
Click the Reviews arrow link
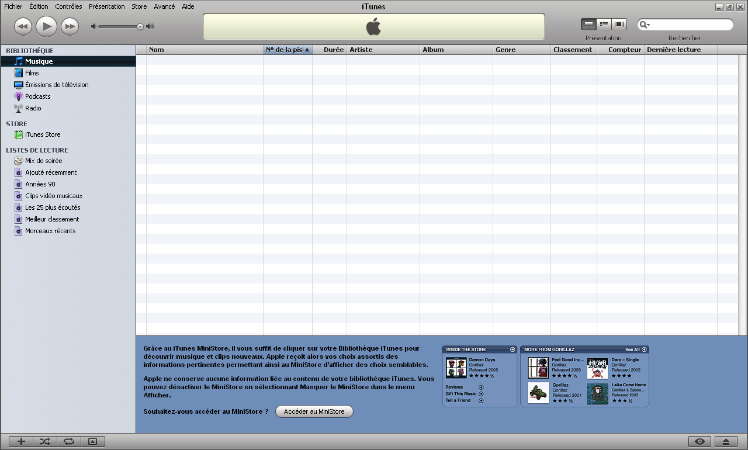pyautogui.click(x=481, y=387)
